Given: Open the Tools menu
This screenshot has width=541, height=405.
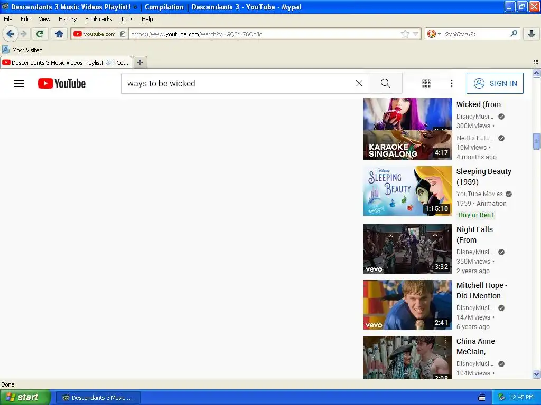Looking at the screenshot, I should (127, 19).
